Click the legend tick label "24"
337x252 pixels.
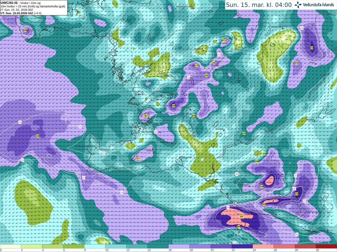pos(254,250)
